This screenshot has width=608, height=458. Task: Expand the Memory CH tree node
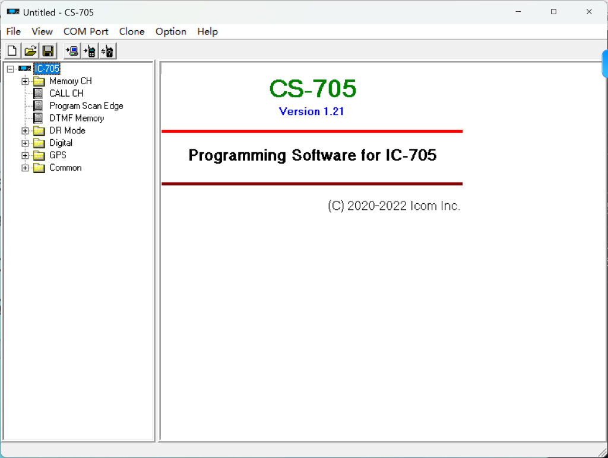pyautogui.click(x=25, y=81)
